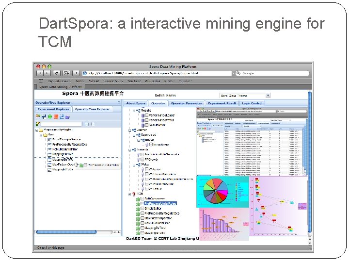
Task: Collapse the OperatorTree Explorer panel with double-arrow
Action: pyautogui.click(x=119, y=102)
